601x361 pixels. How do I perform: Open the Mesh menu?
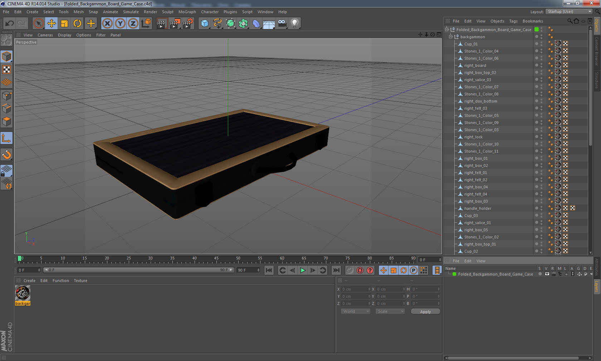click(x=78, y=12)
